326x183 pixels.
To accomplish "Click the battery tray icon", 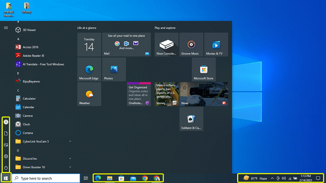I will (x=295, y=178).
